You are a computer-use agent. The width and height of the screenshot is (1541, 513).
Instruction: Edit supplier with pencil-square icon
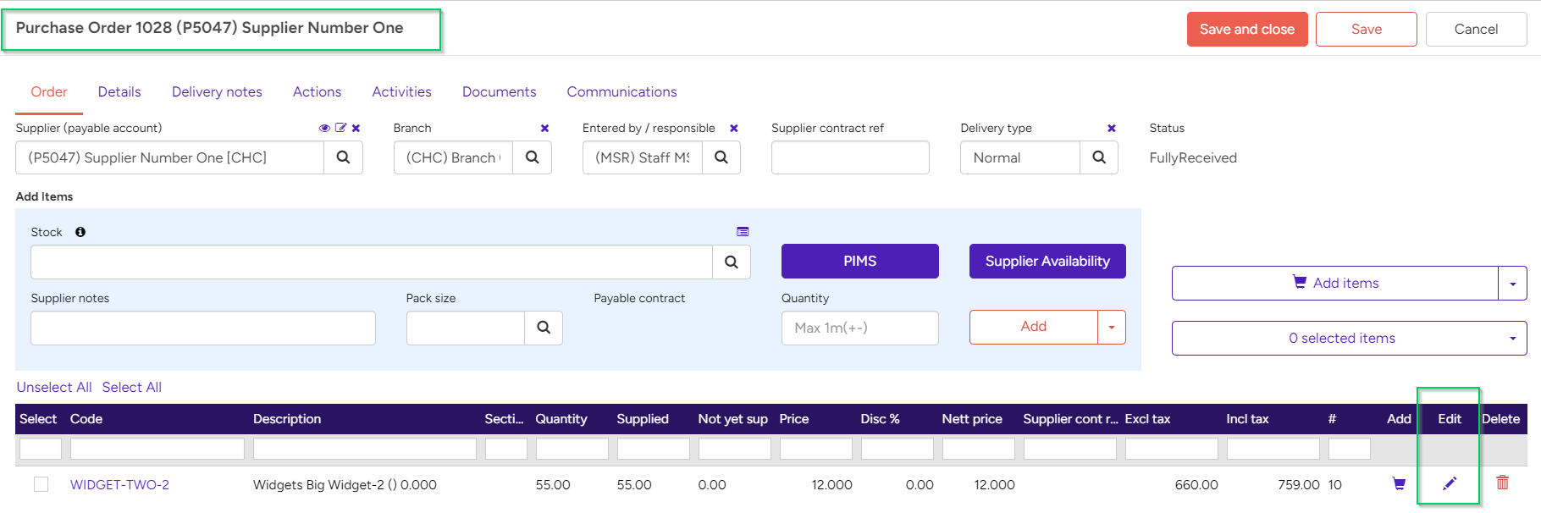click(x=340, y=128)
